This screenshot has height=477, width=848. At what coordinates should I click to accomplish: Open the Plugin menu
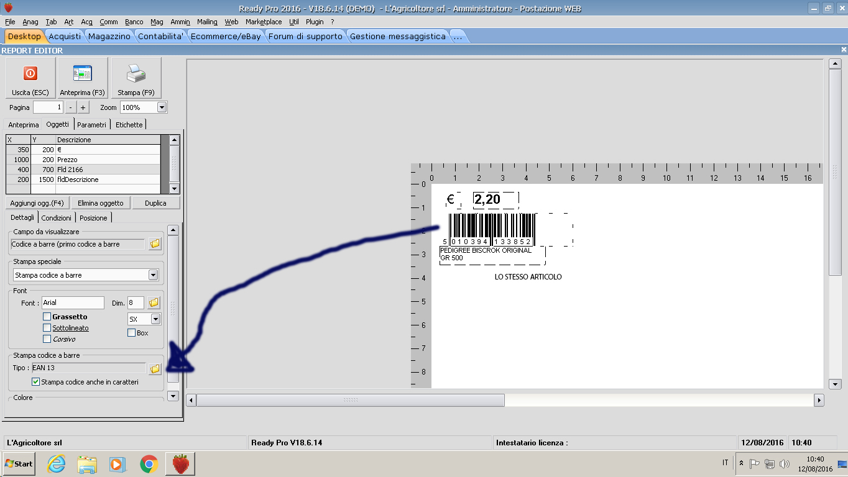coord(315,22)
